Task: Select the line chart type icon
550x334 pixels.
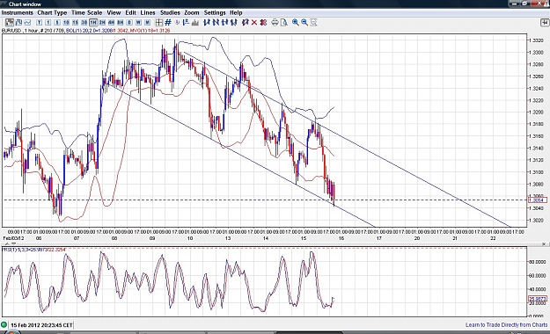Action: click(x=27, y=23)
